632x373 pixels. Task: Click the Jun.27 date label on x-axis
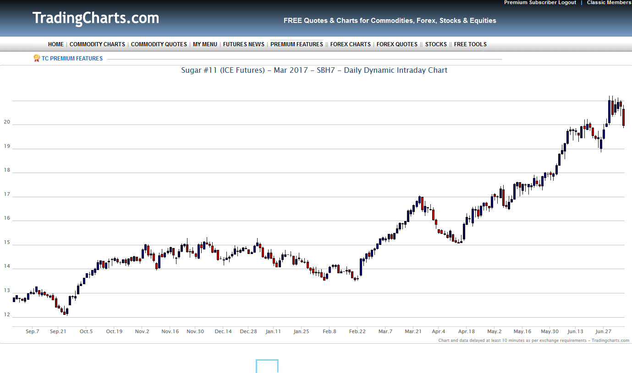[604, 331]
